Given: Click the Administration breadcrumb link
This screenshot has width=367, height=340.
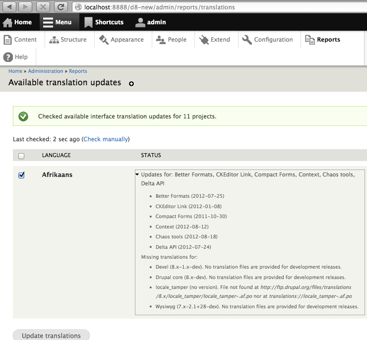Looking at the screenshot, I should [x=46, y=71].
